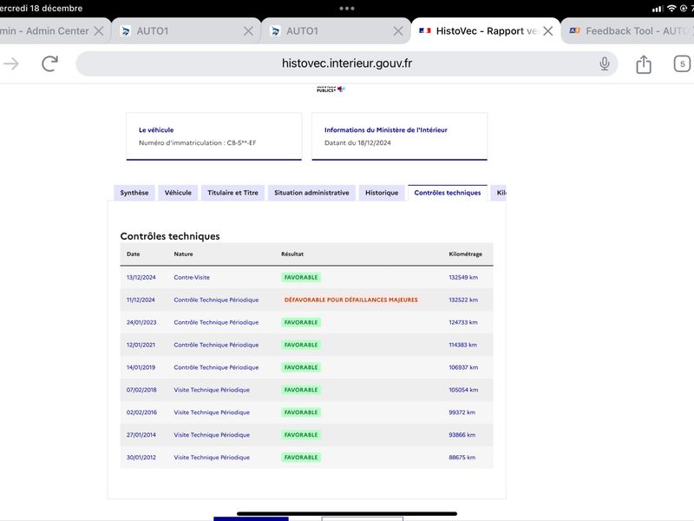Click the Le véhicule card
The height and width of the screenshot is (521, 694).
click(213, 136)
